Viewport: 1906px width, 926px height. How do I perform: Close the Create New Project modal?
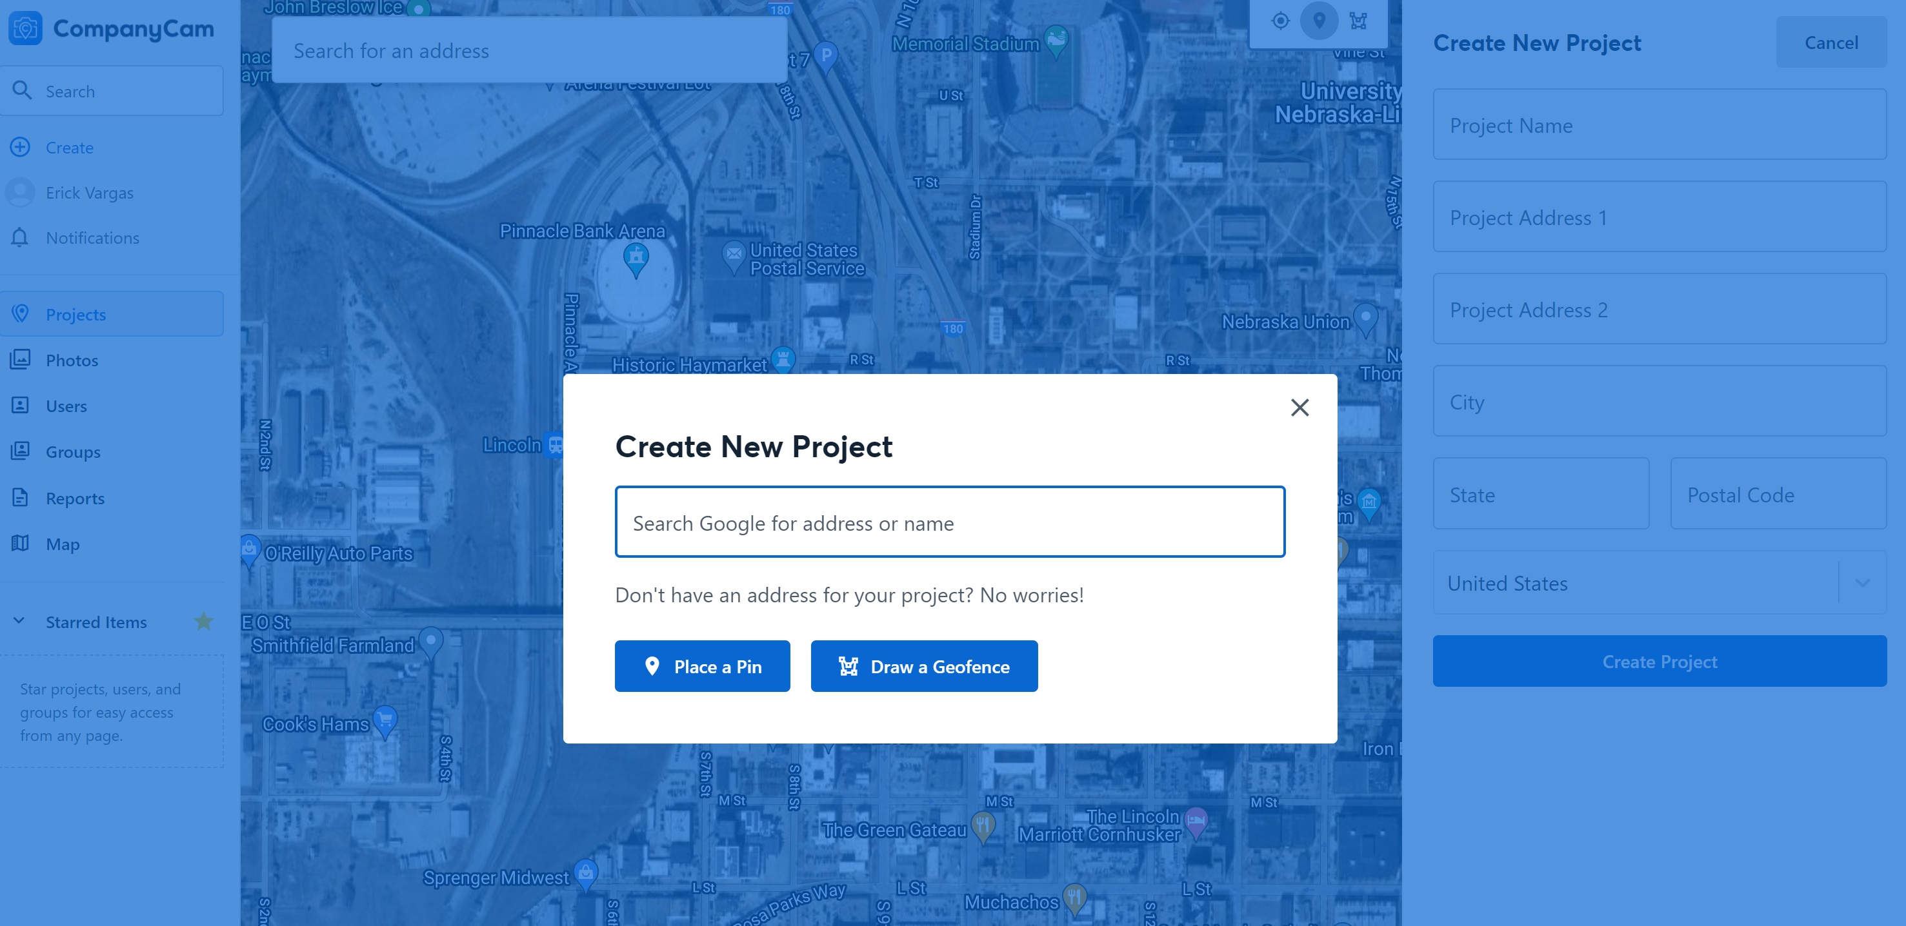tap(1299, 407)
